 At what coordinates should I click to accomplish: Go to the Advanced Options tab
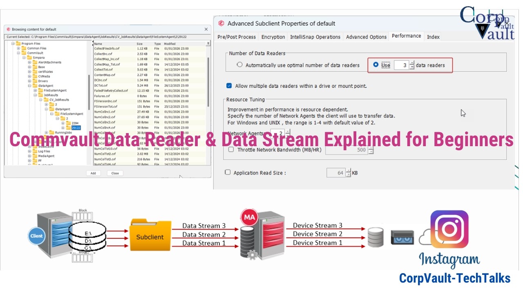click(x=366, y=37)
